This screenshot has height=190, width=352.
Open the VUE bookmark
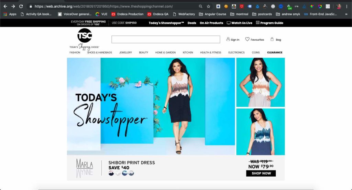tap(101, 14)
